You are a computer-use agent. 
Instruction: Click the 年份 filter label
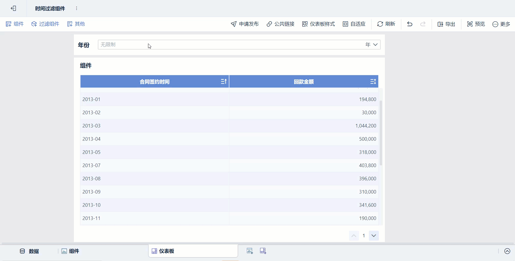point(84,45)
